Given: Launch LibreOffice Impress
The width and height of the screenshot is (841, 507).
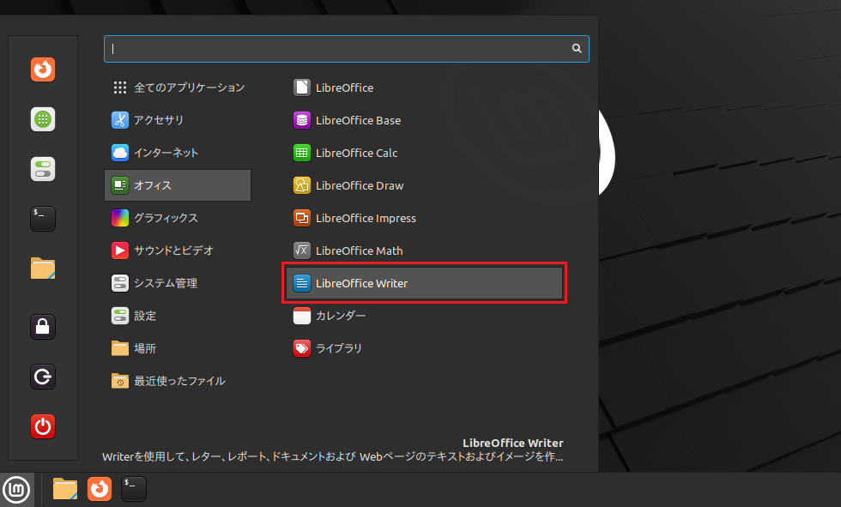Looking at the screenshot, I should point(424,218).
